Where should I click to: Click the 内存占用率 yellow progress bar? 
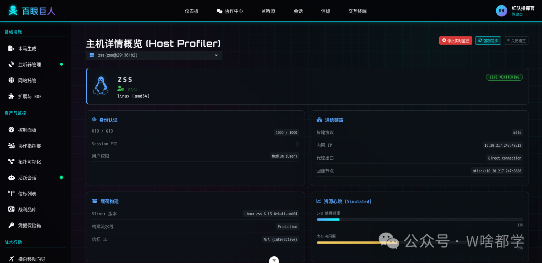coord(420,242)
